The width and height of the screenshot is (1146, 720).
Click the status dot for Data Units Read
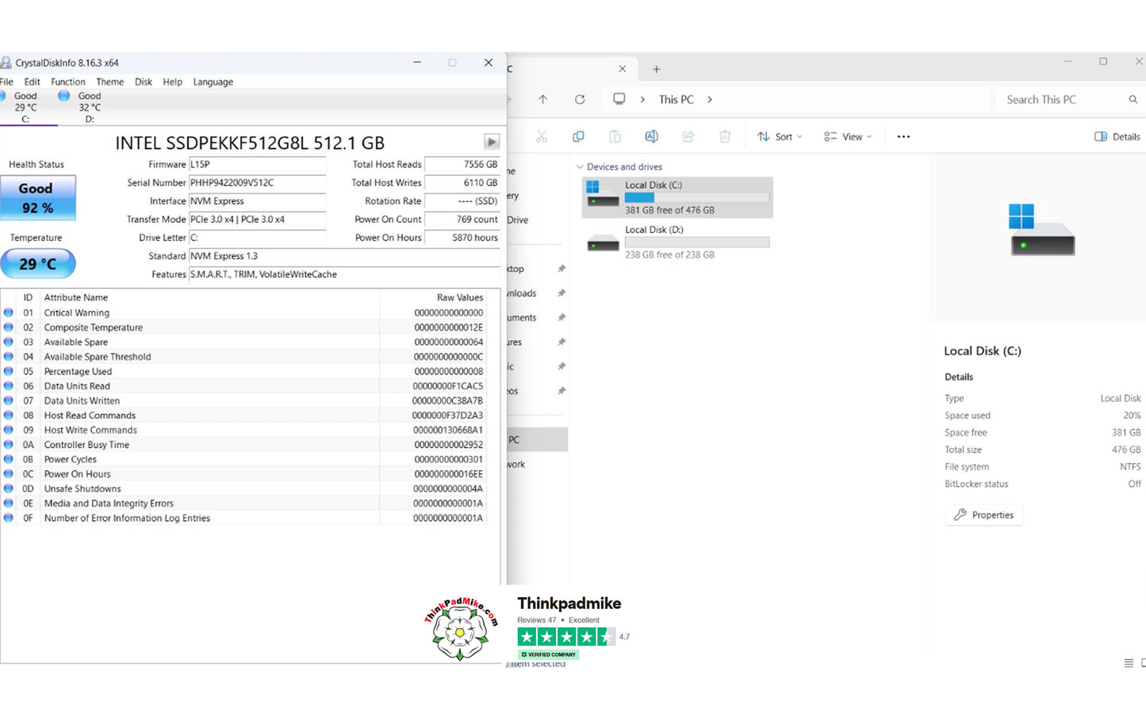pos(9,386)
